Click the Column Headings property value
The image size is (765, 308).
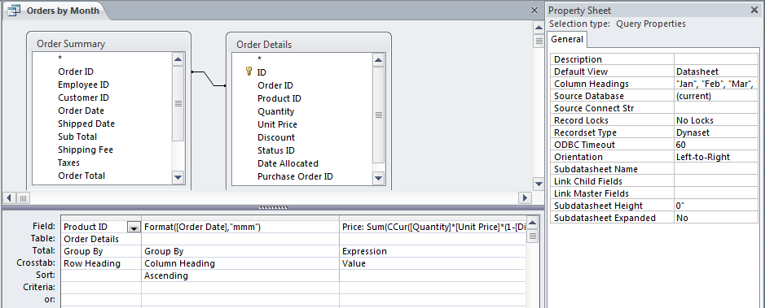click(x=716, y=84)
